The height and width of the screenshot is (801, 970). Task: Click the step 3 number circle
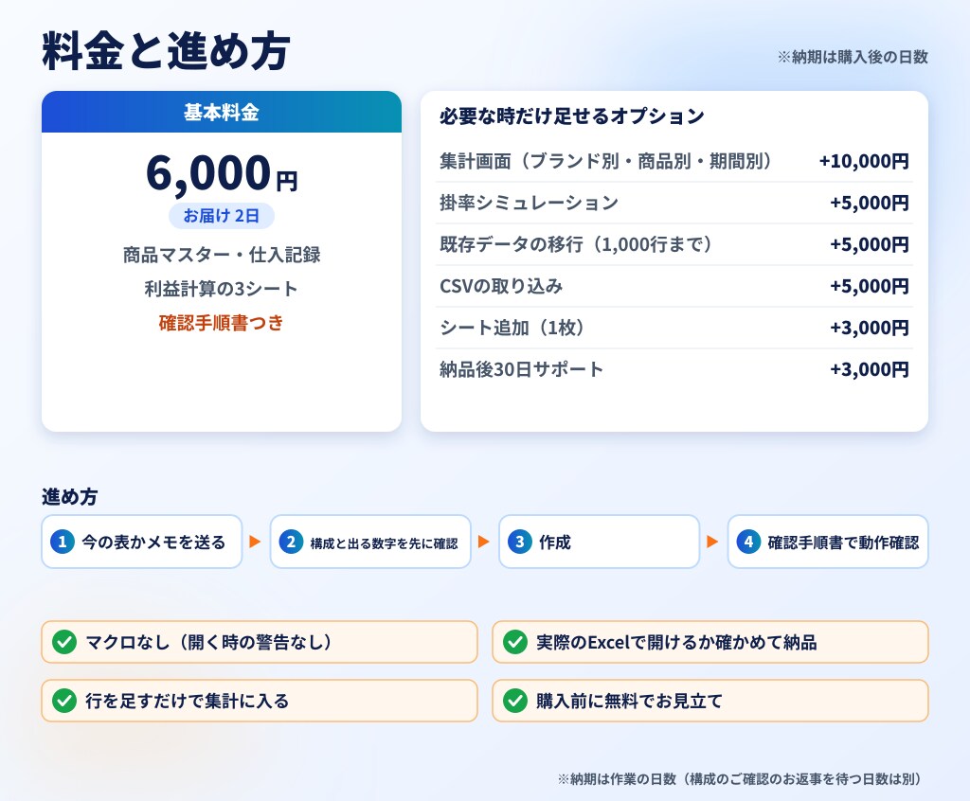[520, 542]
